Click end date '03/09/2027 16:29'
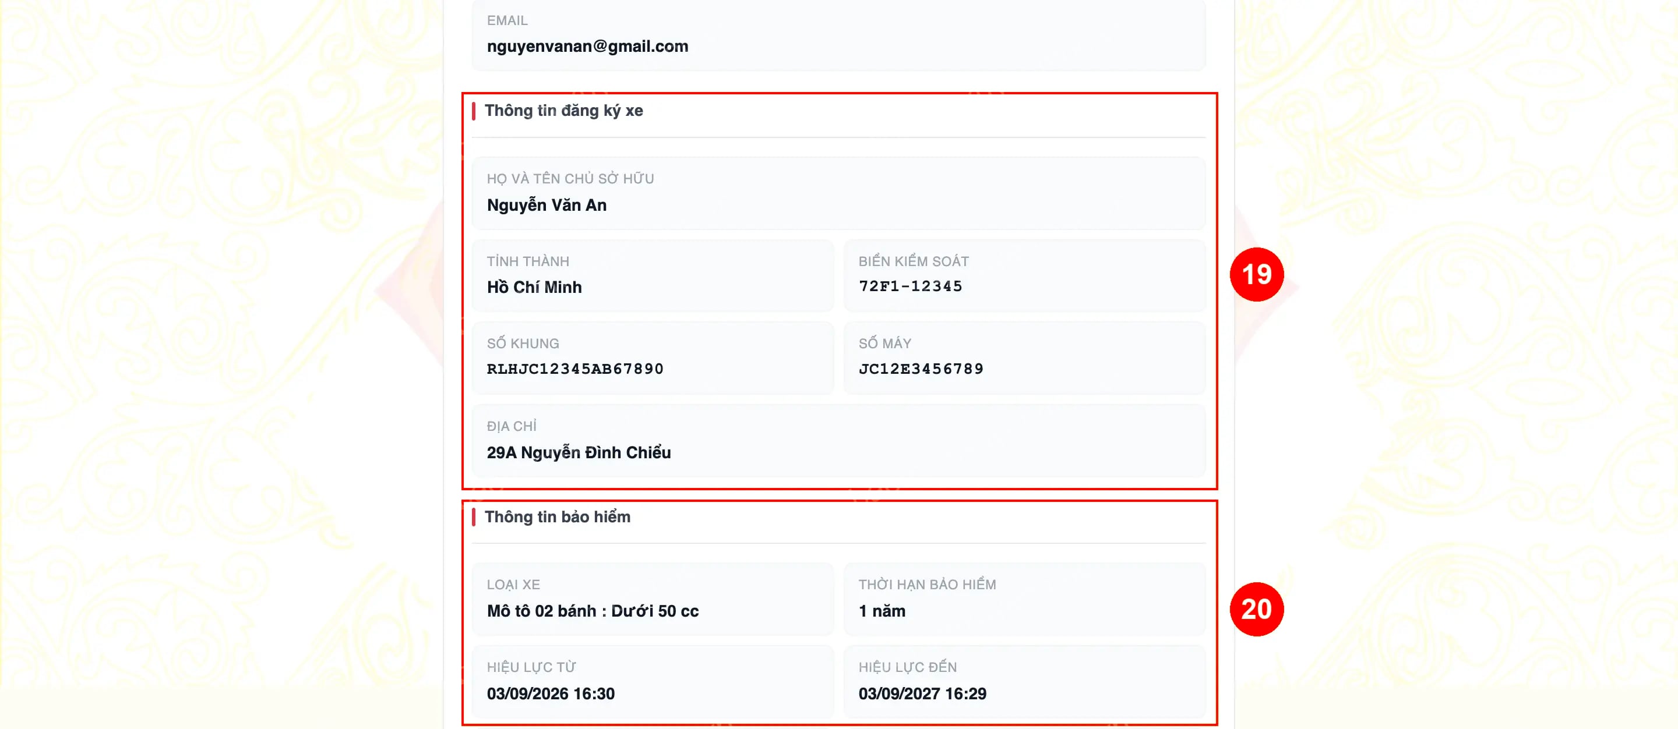 [922, 694]
